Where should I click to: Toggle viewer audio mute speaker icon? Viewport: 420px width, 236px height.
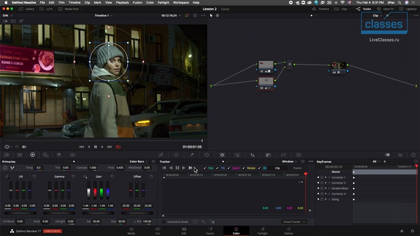[x=24, y=146]
